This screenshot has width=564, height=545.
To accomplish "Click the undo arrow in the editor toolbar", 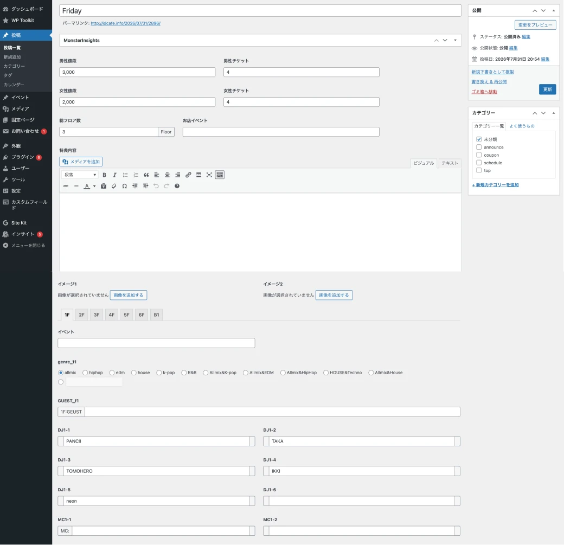I will point(156,186).
